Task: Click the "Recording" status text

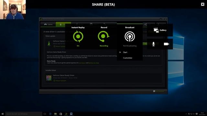Action: pyautogui.click(x=104, y=46)
